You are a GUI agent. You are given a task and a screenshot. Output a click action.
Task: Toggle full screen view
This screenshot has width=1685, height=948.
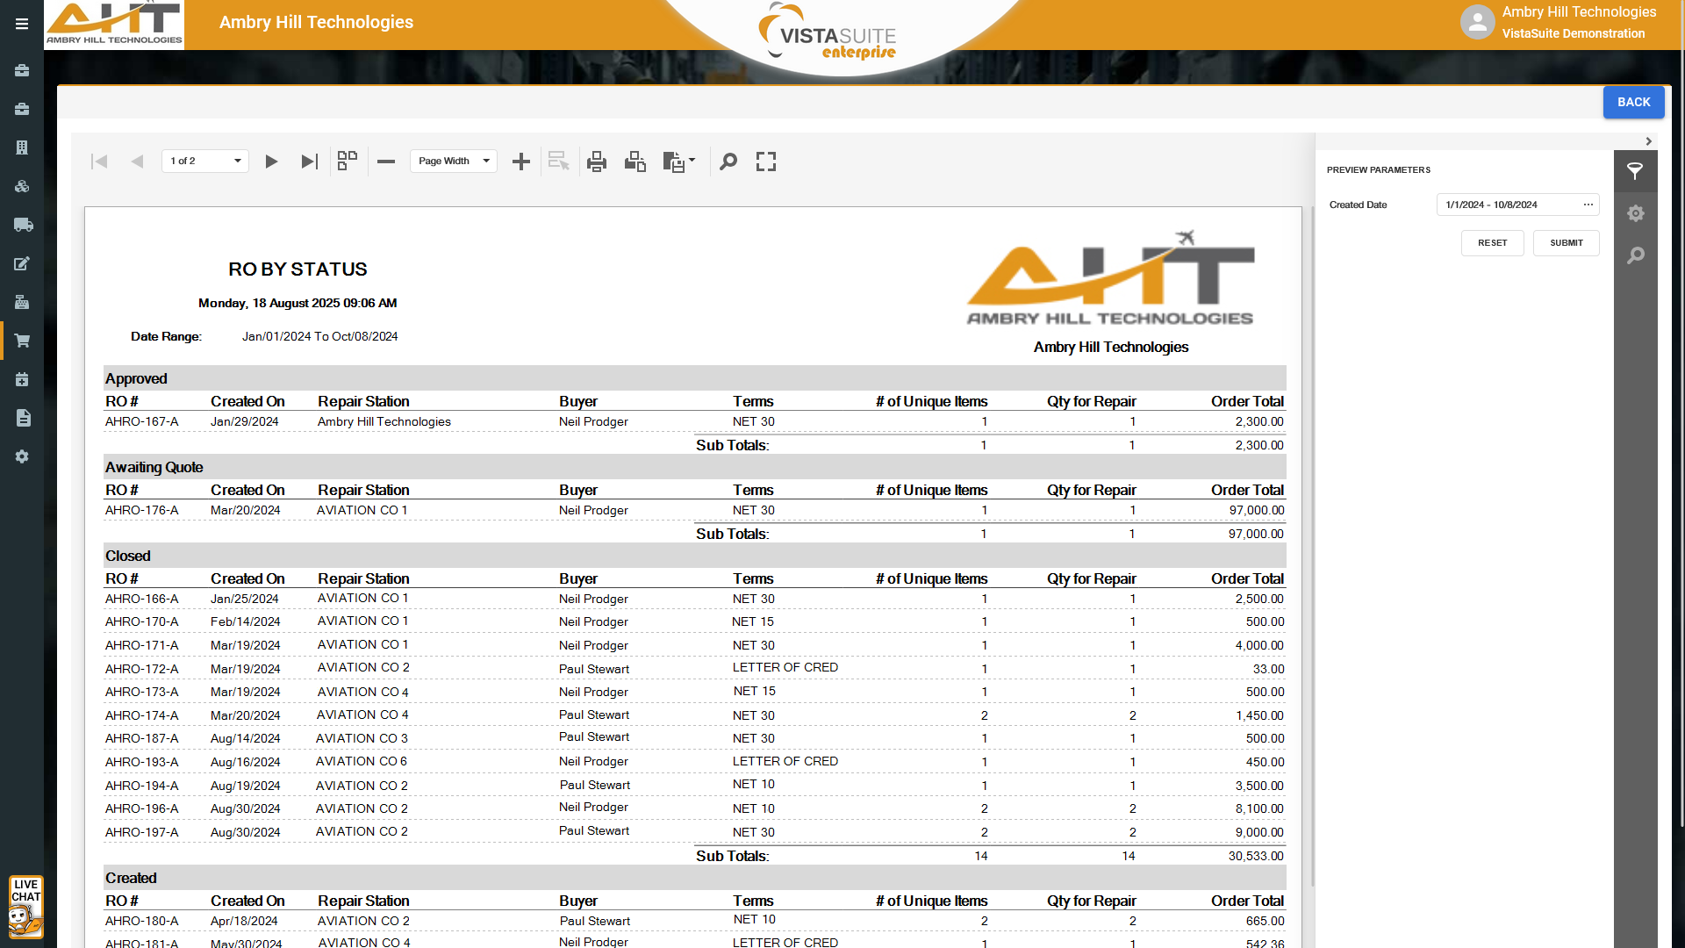click(766, 162)
